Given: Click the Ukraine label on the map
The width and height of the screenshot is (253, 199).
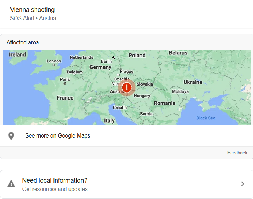Looking at the screenshot, I should (x=193, y=82).
